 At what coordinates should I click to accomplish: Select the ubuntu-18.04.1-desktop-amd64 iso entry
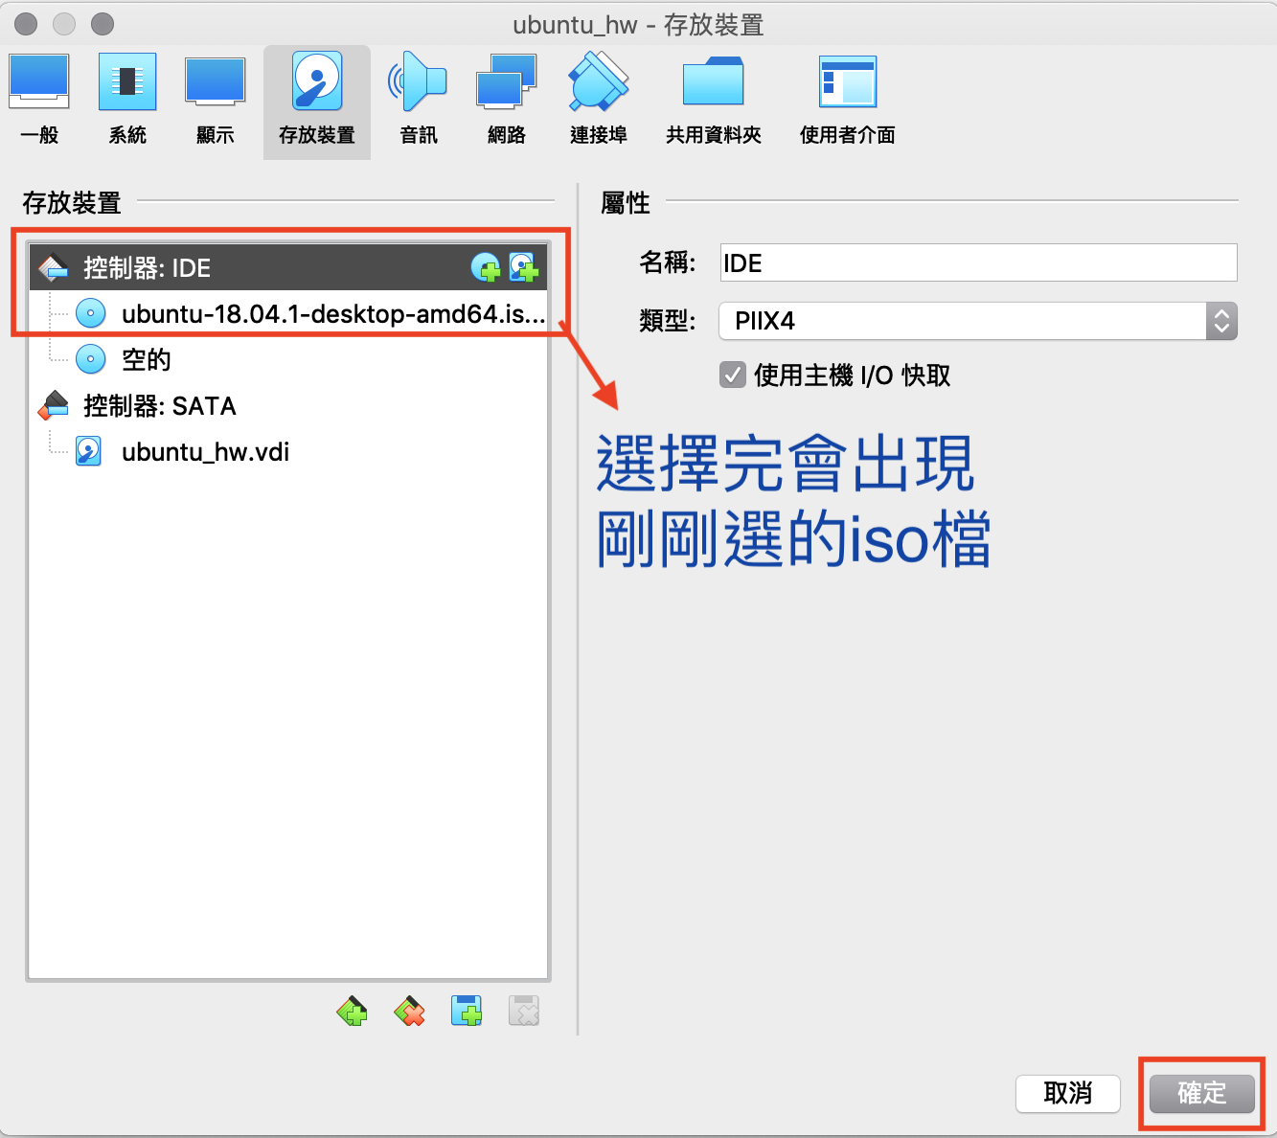[288, 313]
